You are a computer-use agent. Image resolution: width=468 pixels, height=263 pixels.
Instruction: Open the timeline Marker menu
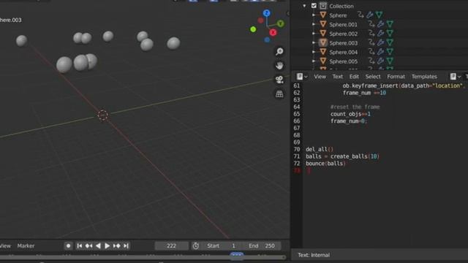pos(26,245)
